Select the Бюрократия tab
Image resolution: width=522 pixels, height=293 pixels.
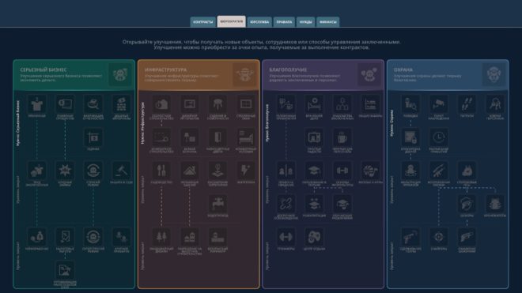(232, 21)
